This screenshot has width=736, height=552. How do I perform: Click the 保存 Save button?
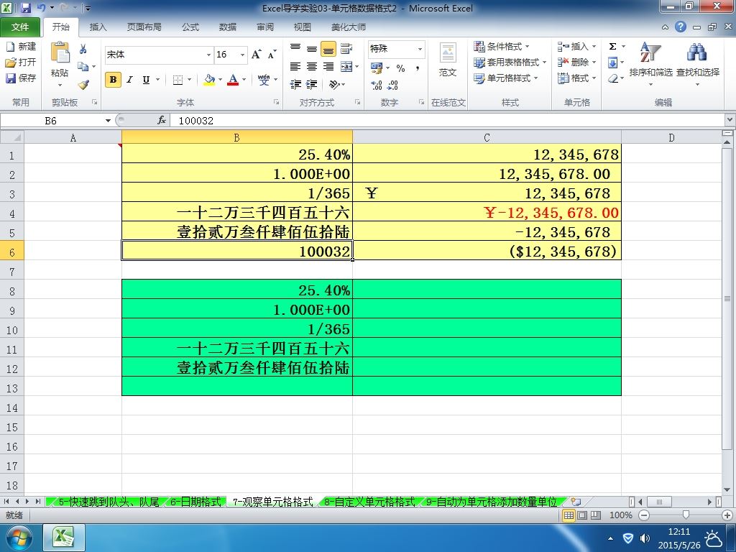21,78
